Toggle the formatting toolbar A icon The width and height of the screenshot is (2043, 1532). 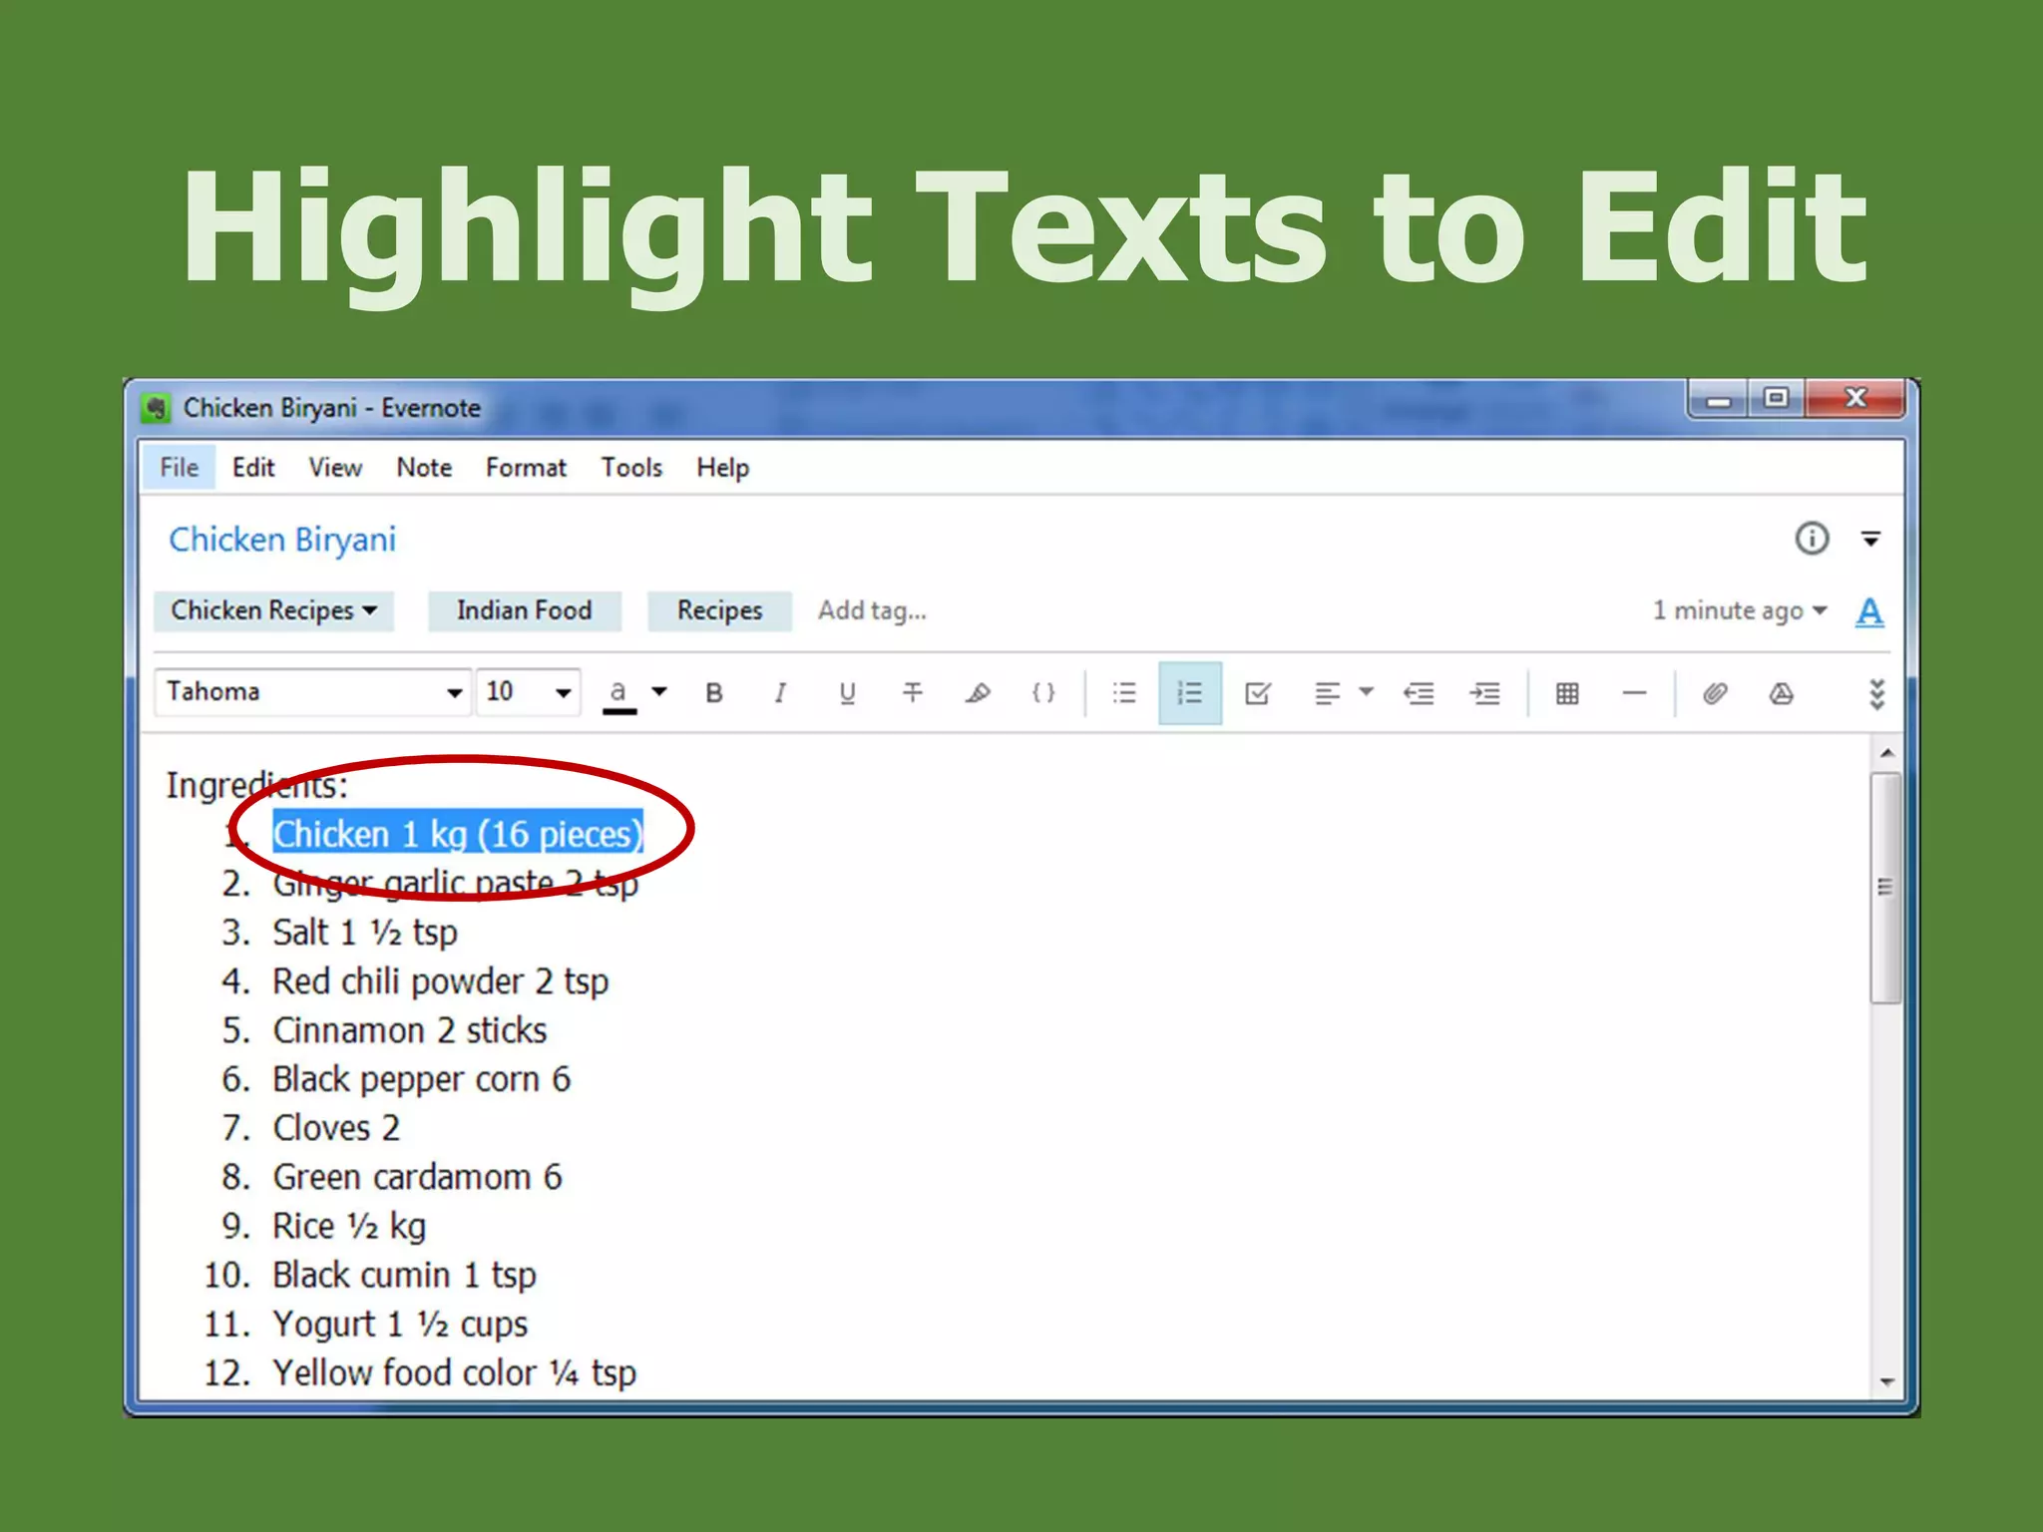pyautogui.click(x=1869, y=611)
